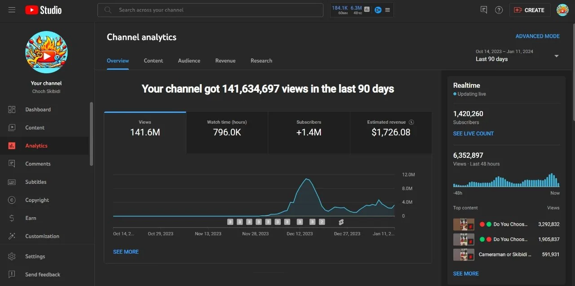Click SEE LIVE COUNT in the Realtime panel
This screenshot has height=286, width=575.
click(473, 134)
